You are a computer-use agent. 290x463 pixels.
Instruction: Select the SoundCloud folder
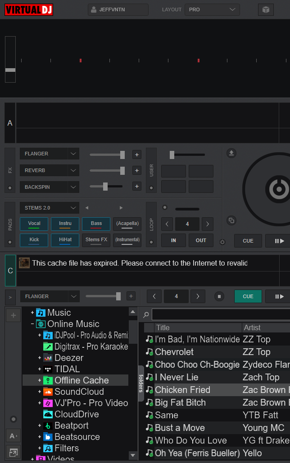[x=79, y=392]
